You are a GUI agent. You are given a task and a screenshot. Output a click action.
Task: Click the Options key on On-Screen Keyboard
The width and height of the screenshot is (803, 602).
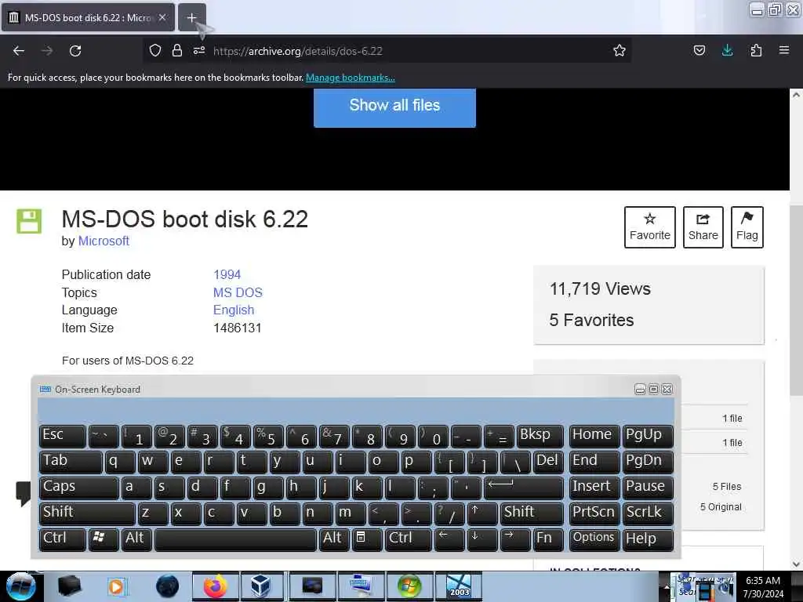[x=594, y=539]
